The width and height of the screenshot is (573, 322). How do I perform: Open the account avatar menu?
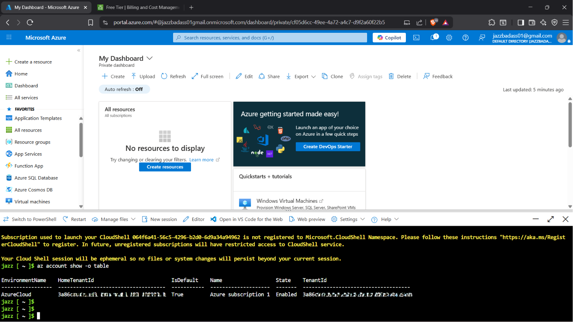pyautogui.click(x=562, y=38)
